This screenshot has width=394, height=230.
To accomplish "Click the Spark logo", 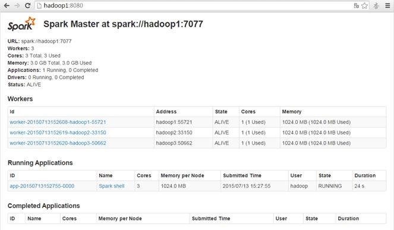I will [x=21, y=24].
